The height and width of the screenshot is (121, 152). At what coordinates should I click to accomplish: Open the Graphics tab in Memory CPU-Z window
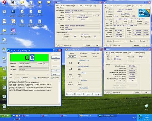coord(136,53)
